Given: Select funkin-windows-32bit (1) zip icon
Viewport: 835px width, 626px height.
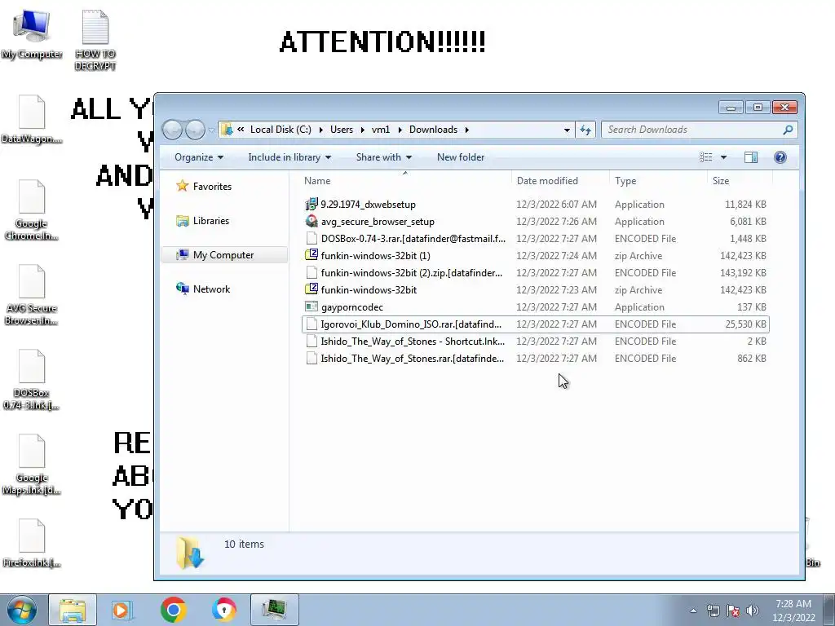Looking at the screenshot, I should pyautogui.click(x=311, y=255).
